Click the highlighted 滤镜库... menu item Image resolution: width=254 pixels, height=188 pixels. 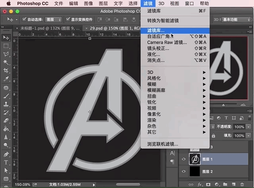pos(156,30)
